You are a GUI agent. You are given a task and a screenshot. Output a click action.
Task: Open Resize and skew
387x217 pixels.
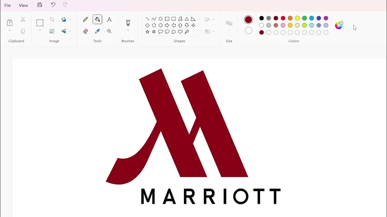tap(52, 31)
